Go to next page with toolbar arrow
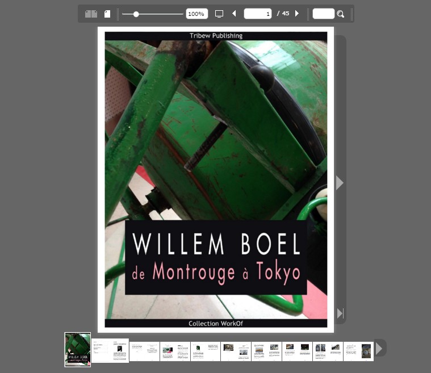Screen dimensions: 431x373 click(296, 14)
